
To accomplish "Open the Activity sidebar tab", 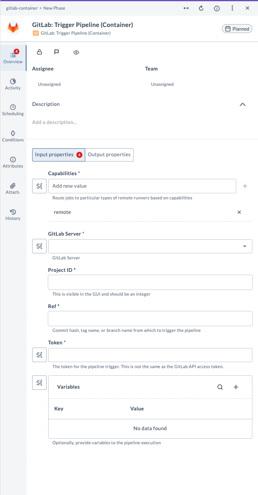I will pos(13,84).
